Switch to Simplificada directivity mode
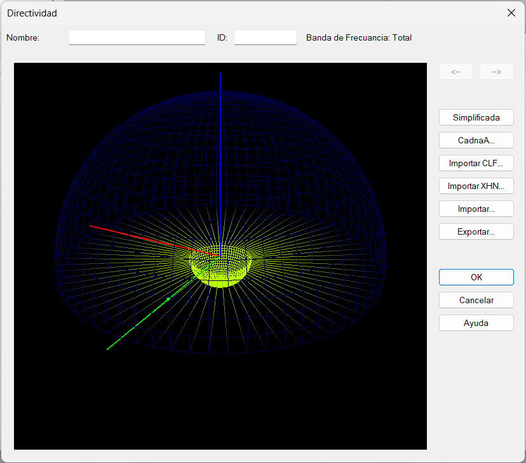 pyautogui.click(x=476, y=117)
